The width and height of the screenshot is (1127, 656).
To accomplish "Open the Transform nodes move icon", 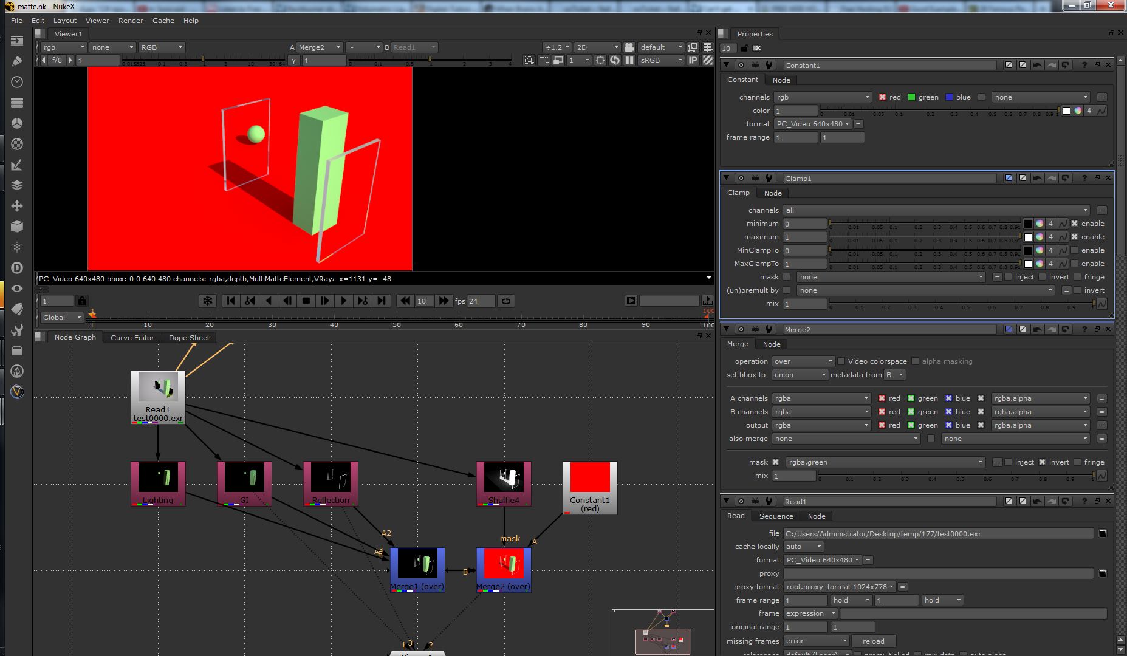I will coord(17,206).
